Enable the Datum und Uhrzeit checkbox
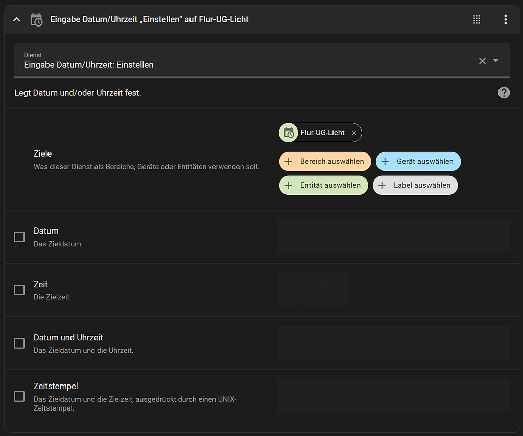 point(19,343)
